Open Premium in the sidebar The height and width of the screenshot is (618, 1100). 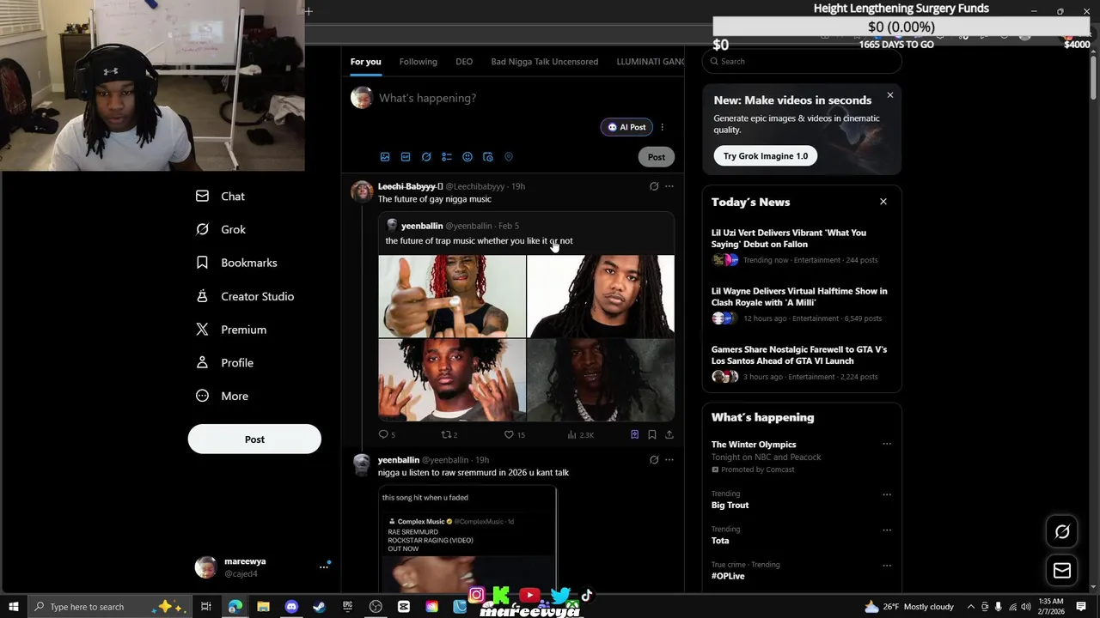(231, 330)
